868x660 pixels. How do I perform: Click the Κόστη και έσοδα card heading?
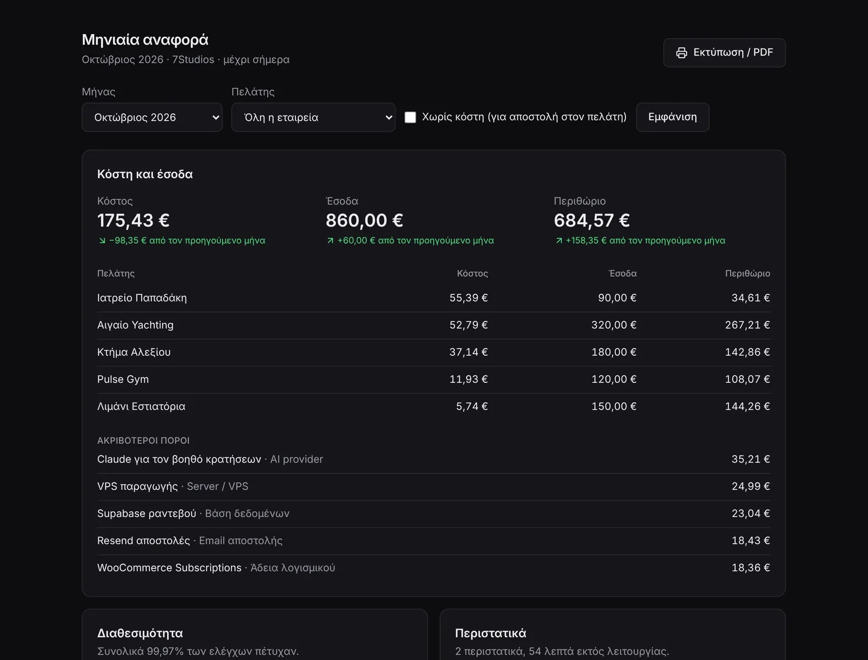click(145, 174)
